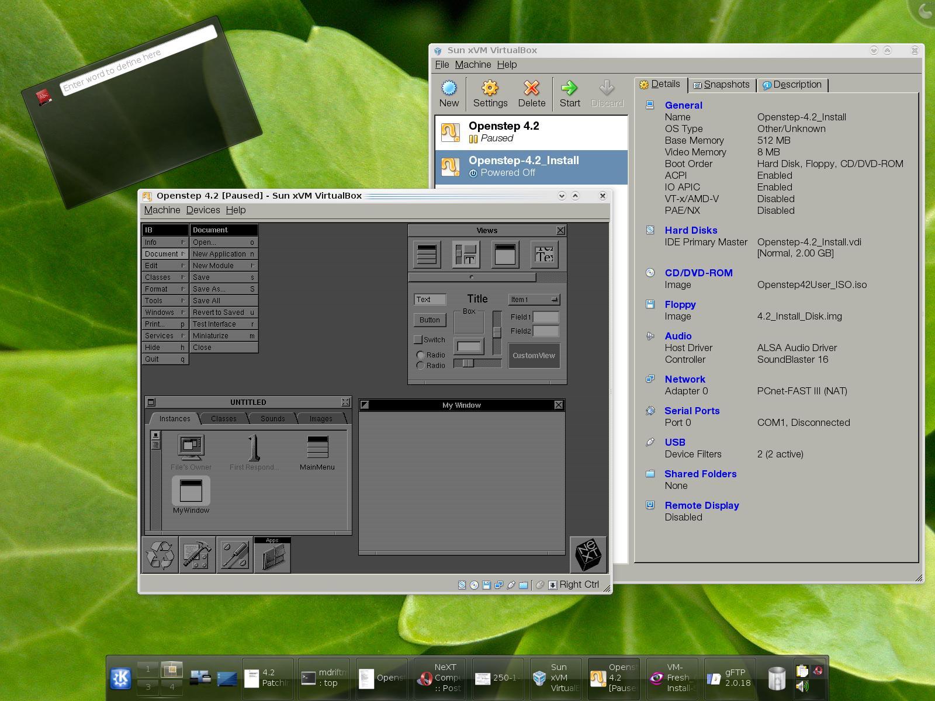Toggle the Switch checkbox in the Views palette

(418, 339)
